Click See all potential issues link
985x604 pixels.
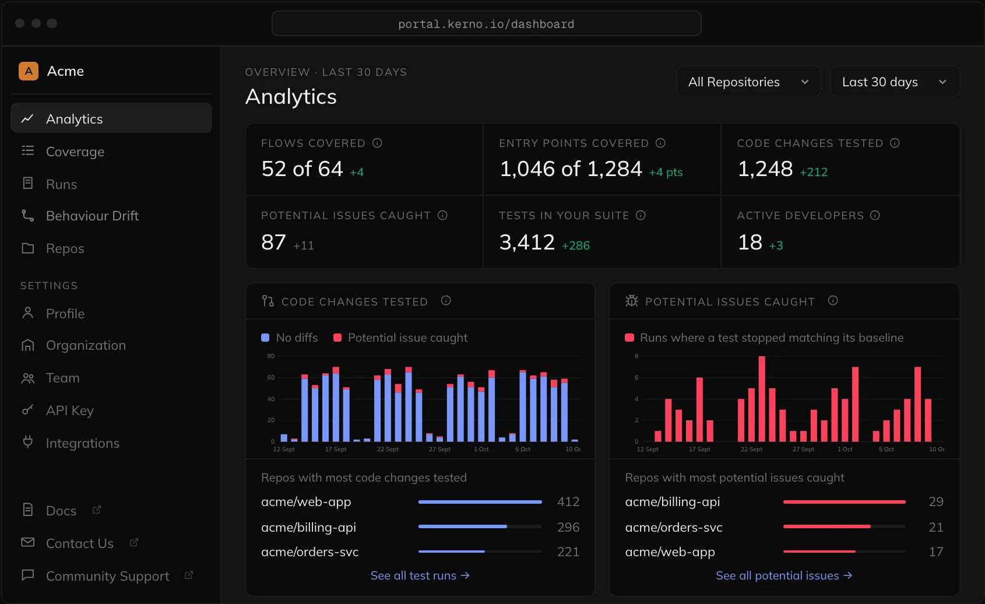tap(784, 575)
